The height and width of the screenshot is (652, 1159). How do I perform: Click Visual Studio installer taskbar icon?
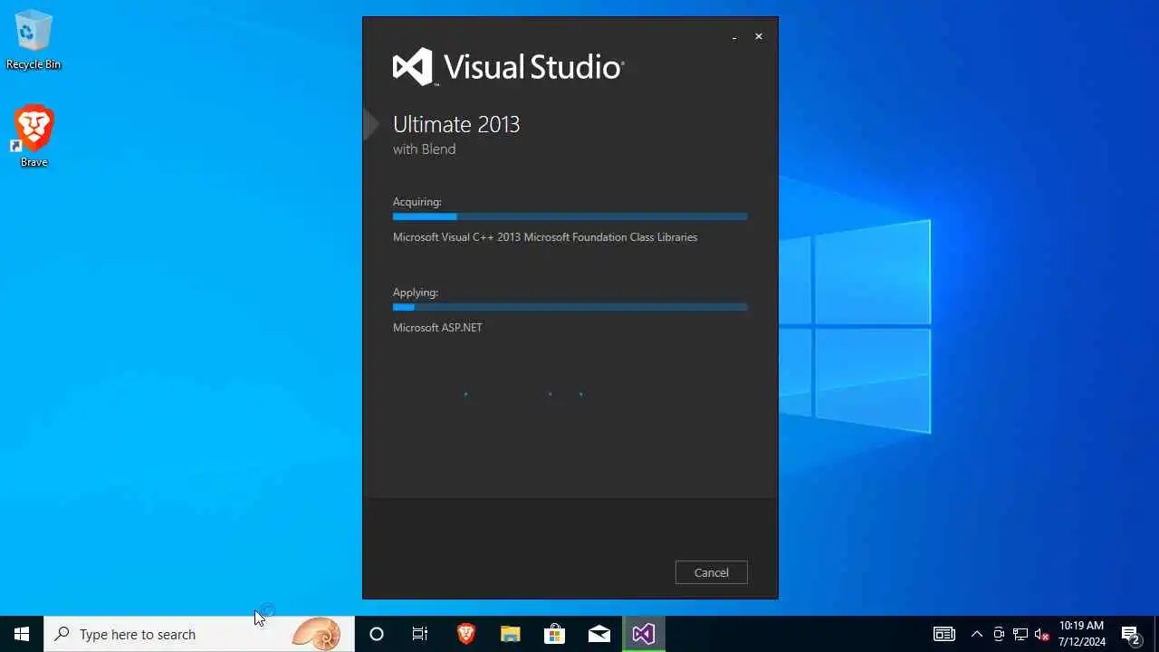(x=644, y=634)
